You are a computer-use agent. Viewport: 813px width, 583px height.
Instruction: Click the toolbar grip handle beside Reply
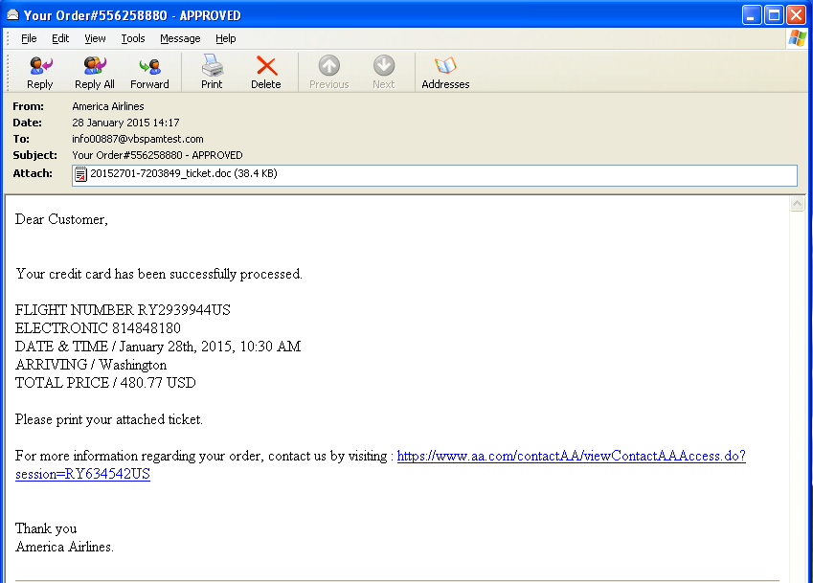8,72
